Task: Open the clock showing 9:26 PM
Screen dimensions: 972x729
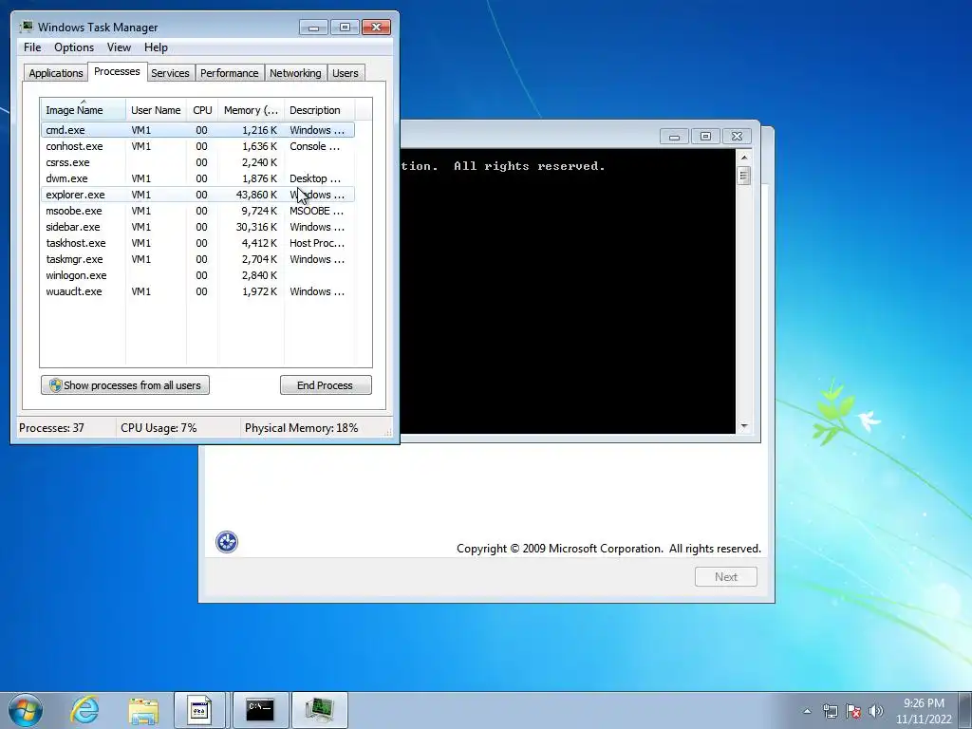Action: point(923,711)
